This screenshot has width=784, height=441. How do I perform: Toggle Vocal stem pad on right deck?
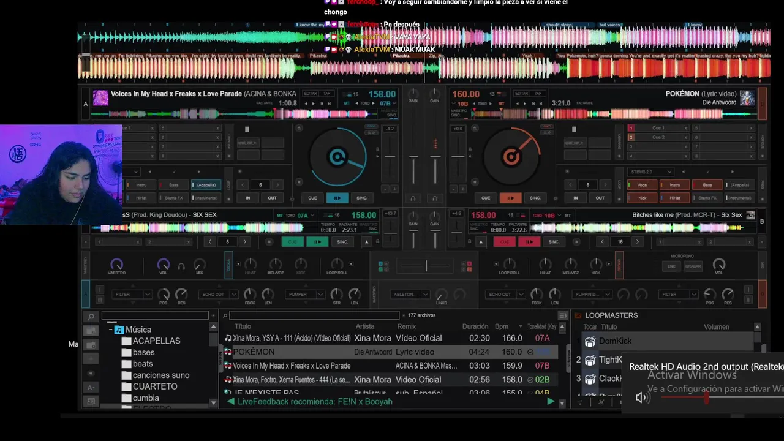pos(643,185)
